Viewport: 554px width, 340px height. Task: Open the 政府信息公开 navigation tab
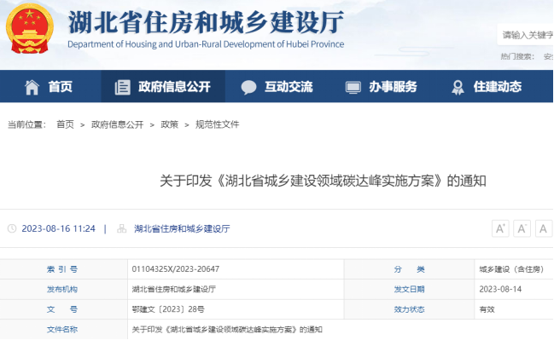tap(163, 86)
